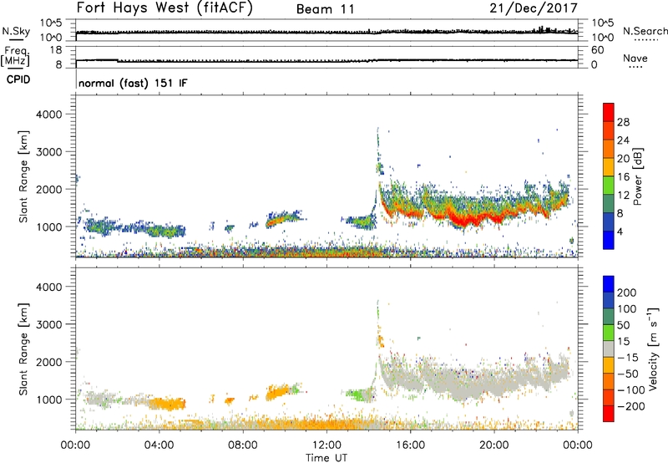668x463 pixels.
Task: Click the '18' tick on the frequency scale
Action: pos(55,50)
